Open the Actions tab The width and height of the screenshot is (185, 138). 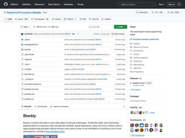click(56, 19)
